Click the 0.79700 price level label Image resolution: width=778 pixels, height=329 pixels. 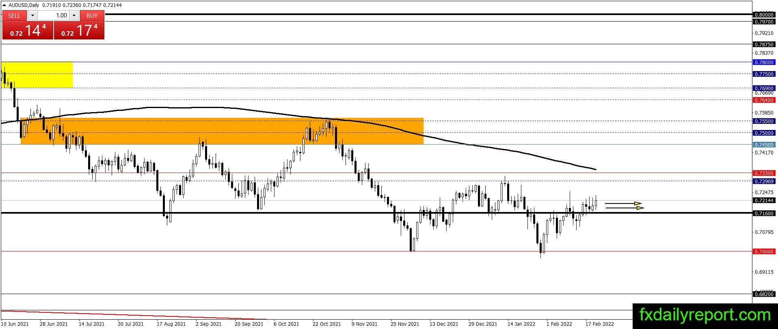coord(764,22)
